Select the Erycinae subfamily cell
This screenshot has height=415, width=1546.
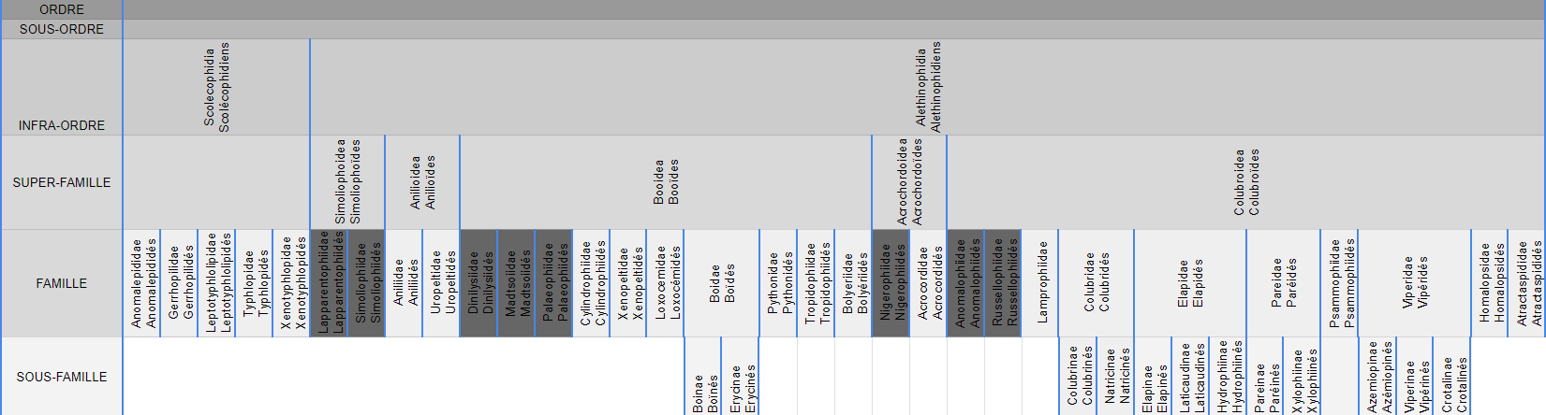[741, 377]
